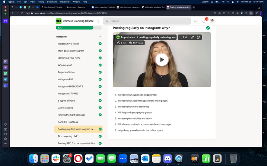Copy video link via chain icon
This screenshot has height=166, width=267.
[x=193, y=37]
